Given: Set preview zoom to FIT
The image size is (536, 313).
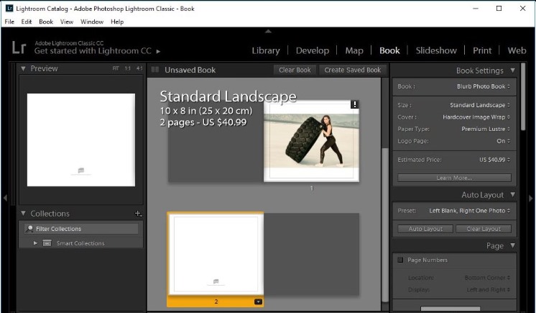Looking at the screenshot, I should click(116, 68).
